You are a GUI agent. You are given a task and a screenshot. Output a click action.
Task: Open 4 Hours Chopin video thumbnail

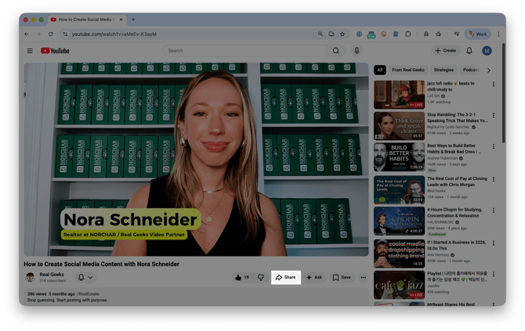(x=399, y=221)
